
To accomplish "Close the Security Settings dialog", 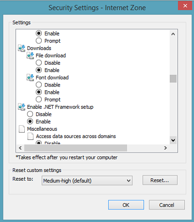I will (x=185, y=6).
